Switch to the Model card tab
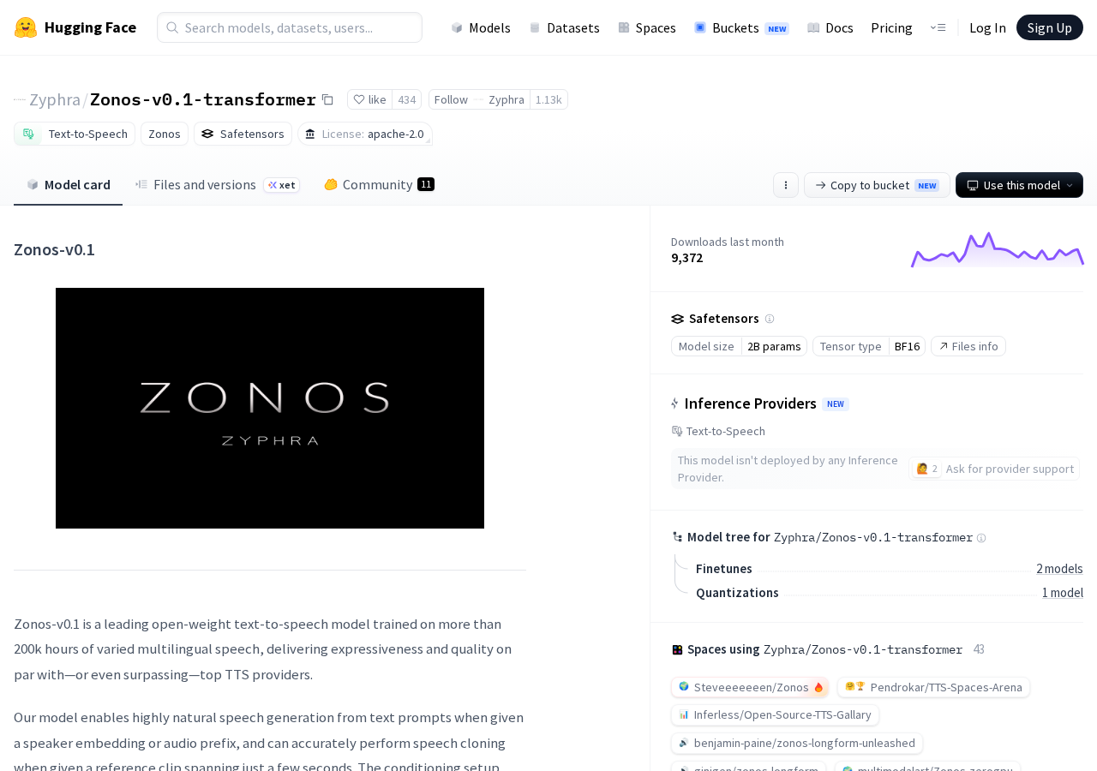1097x771 pixels. point(69,184)
